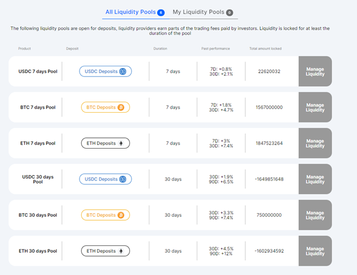Click the Bitcoin icon in the BTC 7 days pool
Image resolution: width=357 pixels, height=275 pixels.
pos(121,107)
